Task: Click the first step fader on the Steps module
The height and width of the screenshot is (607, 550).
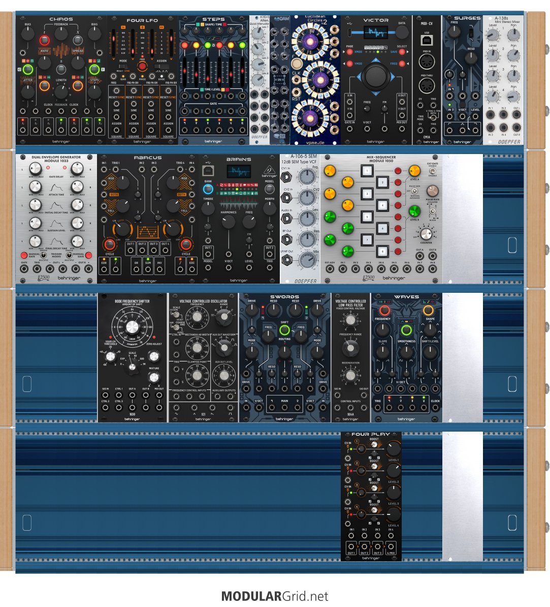Action: (185, 72)
